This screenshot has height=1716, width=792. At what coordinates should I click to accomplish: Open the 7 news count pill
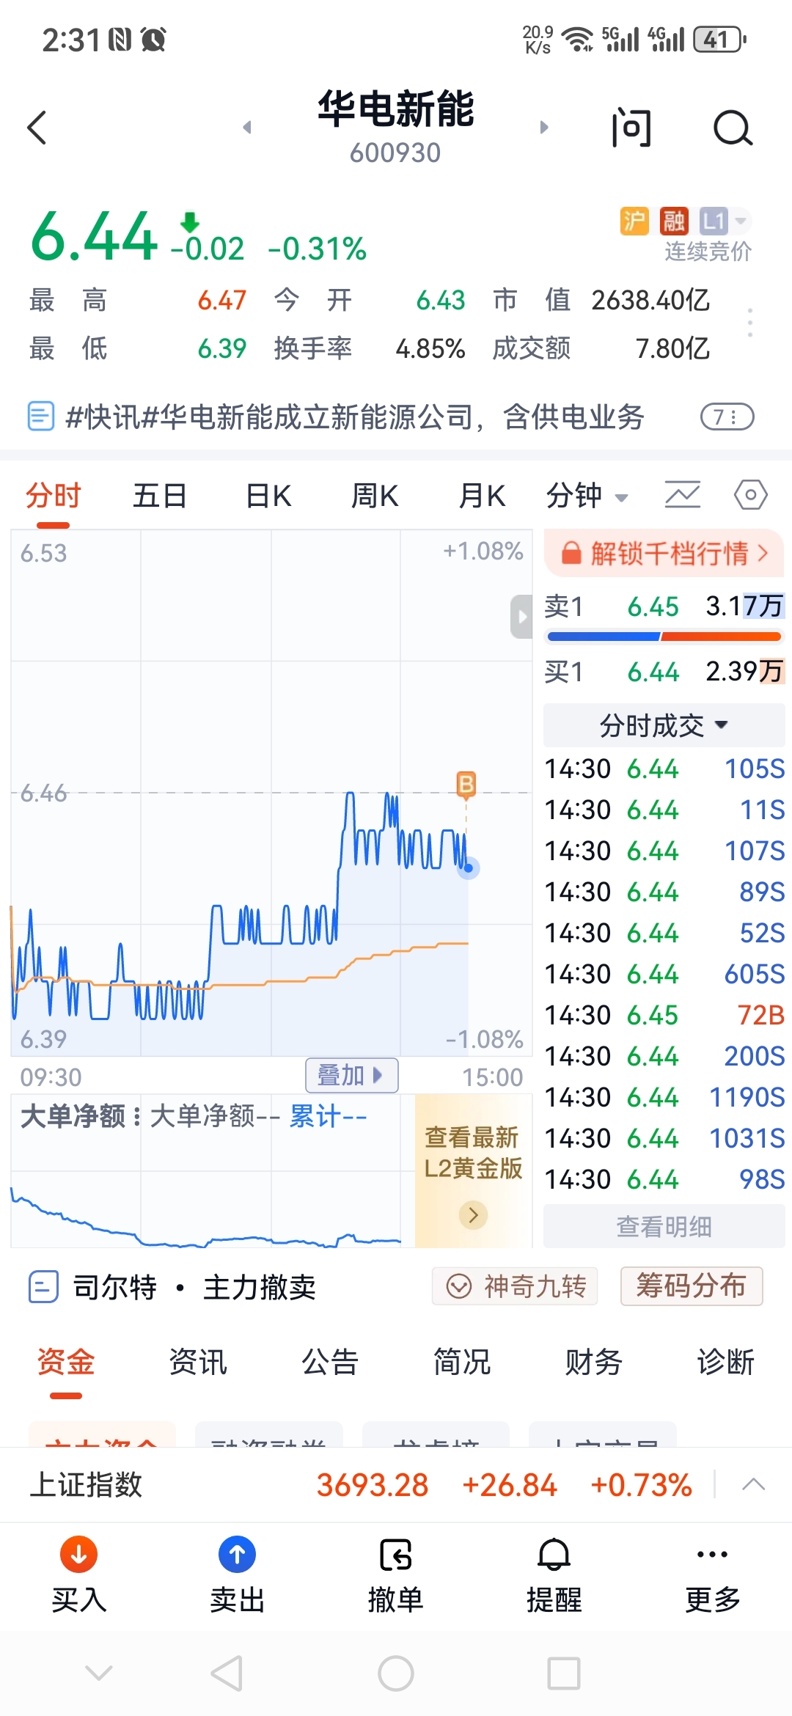click(727, 417)
